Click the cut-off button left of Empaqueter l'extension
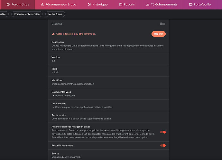The width and height of the screenshot is (222, 160). (3, 14)
